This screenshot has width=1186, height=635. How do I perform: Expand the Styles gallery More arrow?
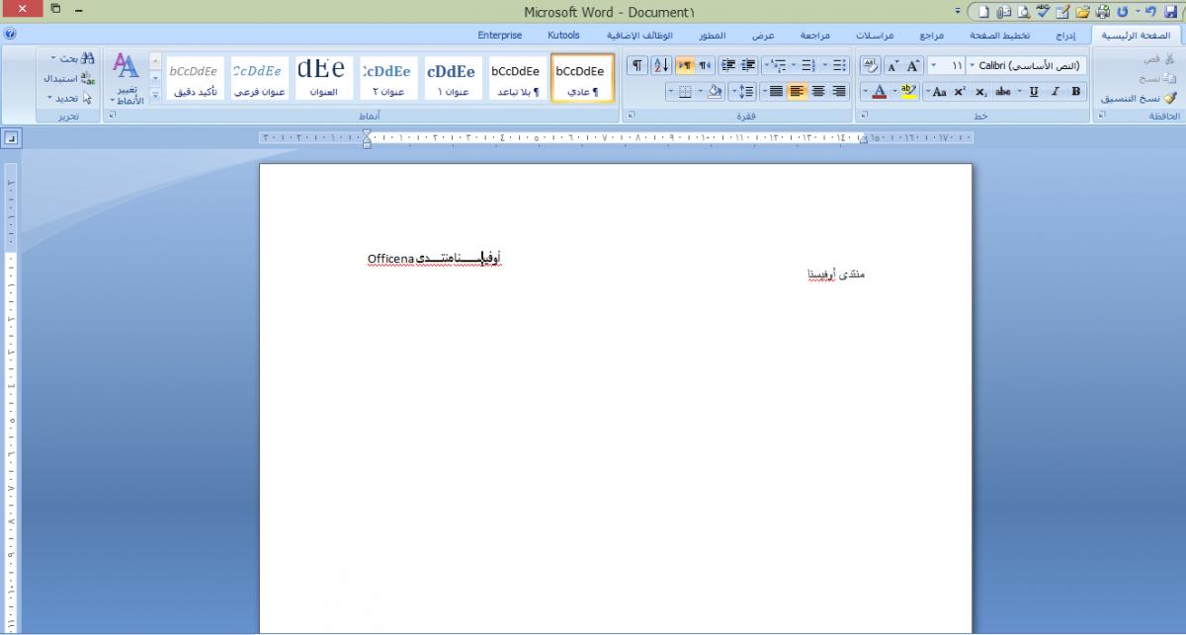pos(155,95)
